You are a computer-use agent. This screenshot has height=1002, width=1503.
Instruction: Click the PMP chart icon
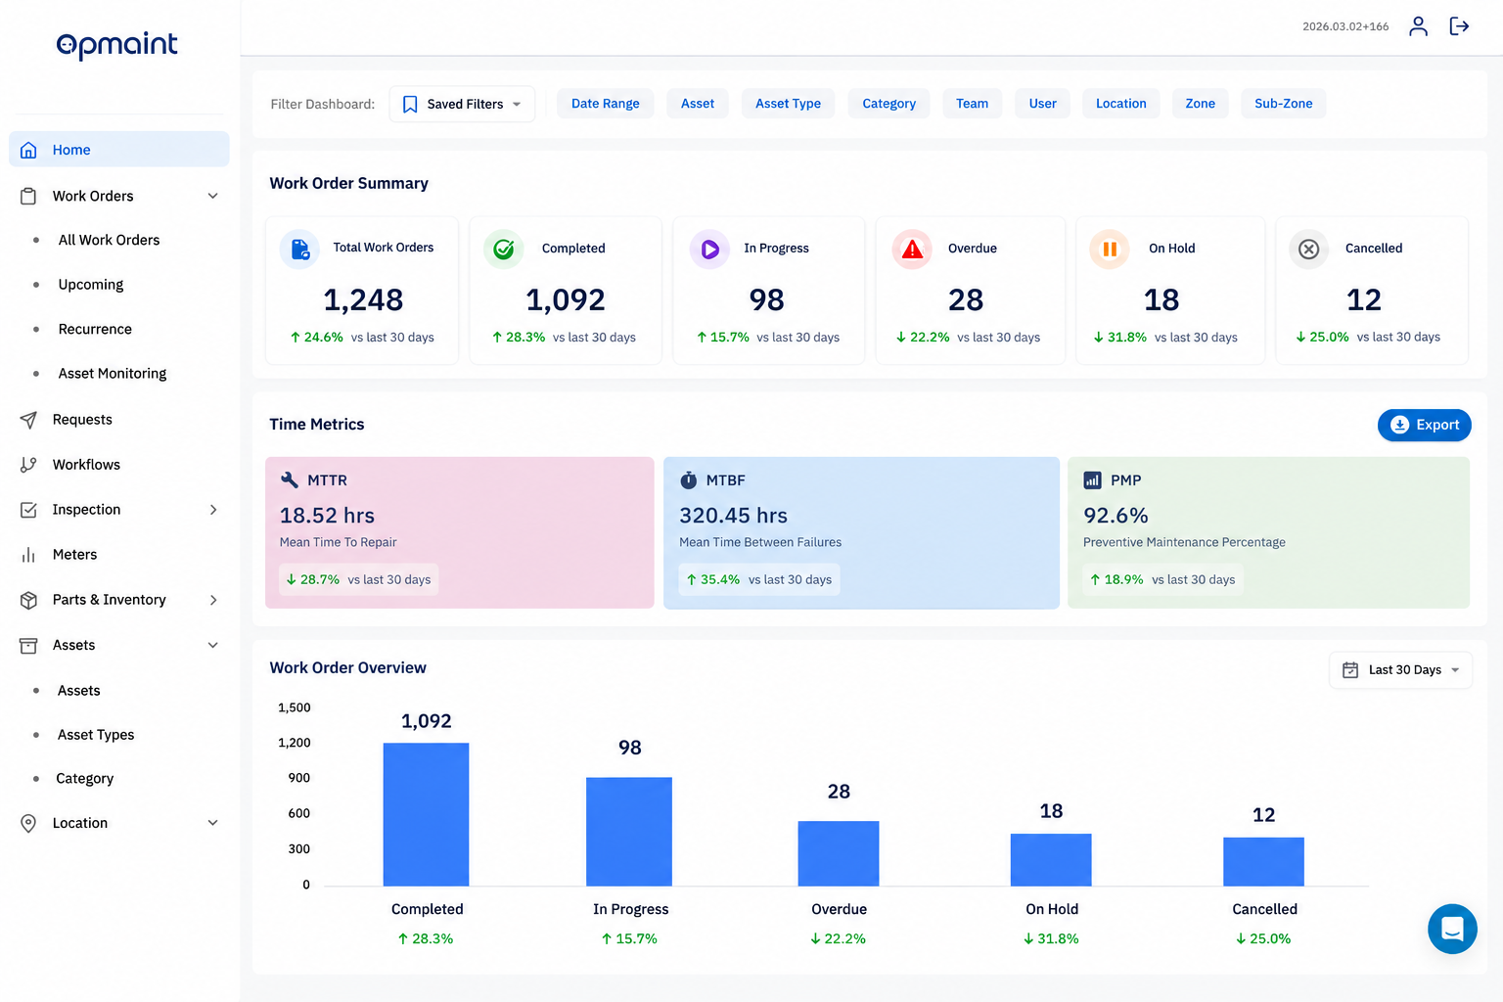tap(1092, 479)
